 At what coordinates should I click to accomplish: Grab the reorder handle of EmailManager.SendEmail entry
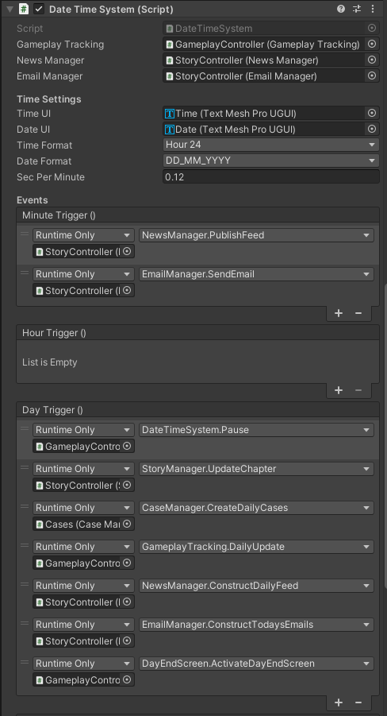(x=25, y=273)
